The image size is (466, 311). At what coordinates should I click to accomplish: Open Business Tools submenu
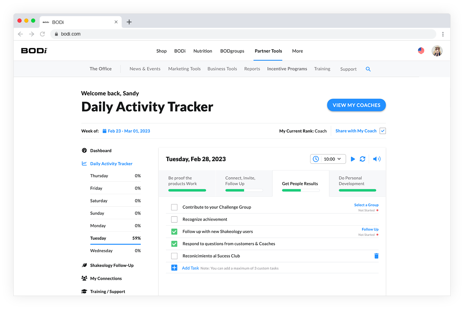pyautogui.click(x=222, y=69)
